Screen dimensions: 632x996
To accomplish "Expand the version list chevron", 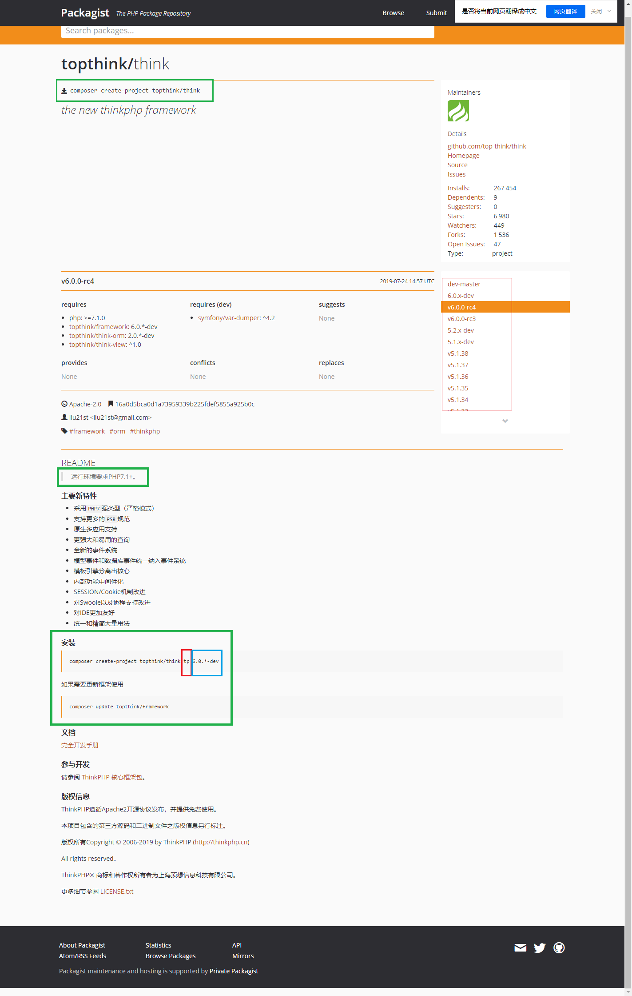I will [505, 421].
